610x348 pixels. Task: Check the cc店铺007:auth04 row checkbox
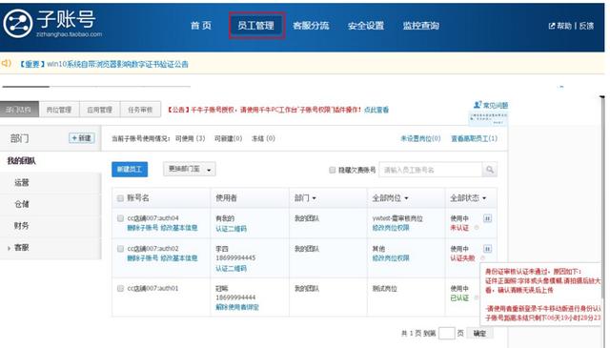(x=121, y=218)
